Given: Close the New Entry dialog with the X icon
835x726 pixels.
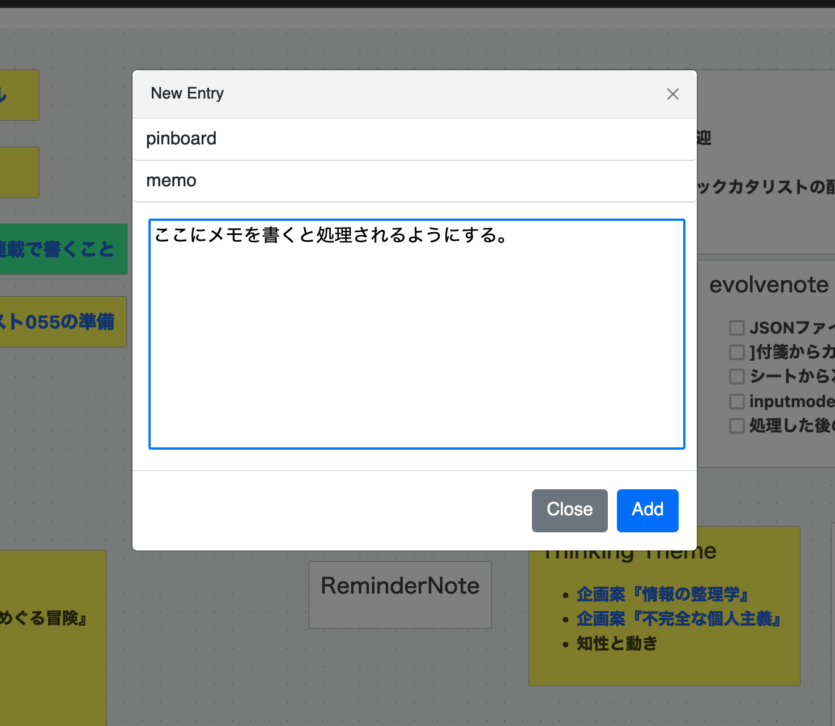Looking at the screenshot, I should coord(673,94).
